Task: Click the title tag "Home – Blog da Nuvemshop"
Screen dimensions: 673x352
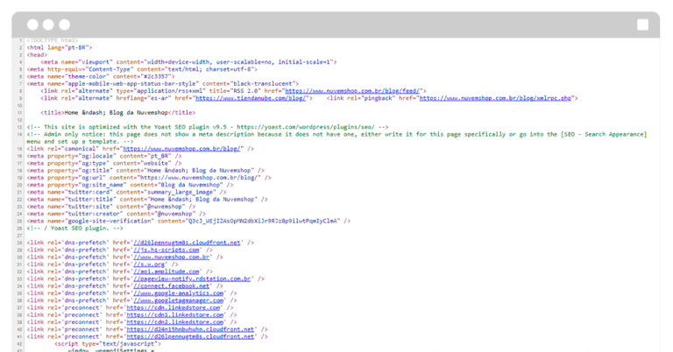Action: 117,113
